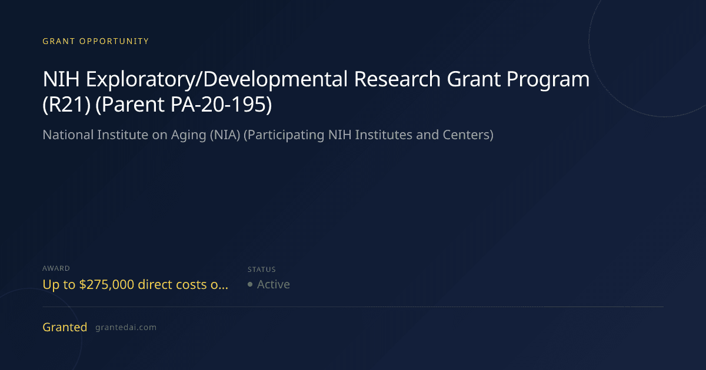Image resolution: width=706 pixels, height=370 pixels.
Task: Click the 'Granted' brand name
Action: (65, 327)
